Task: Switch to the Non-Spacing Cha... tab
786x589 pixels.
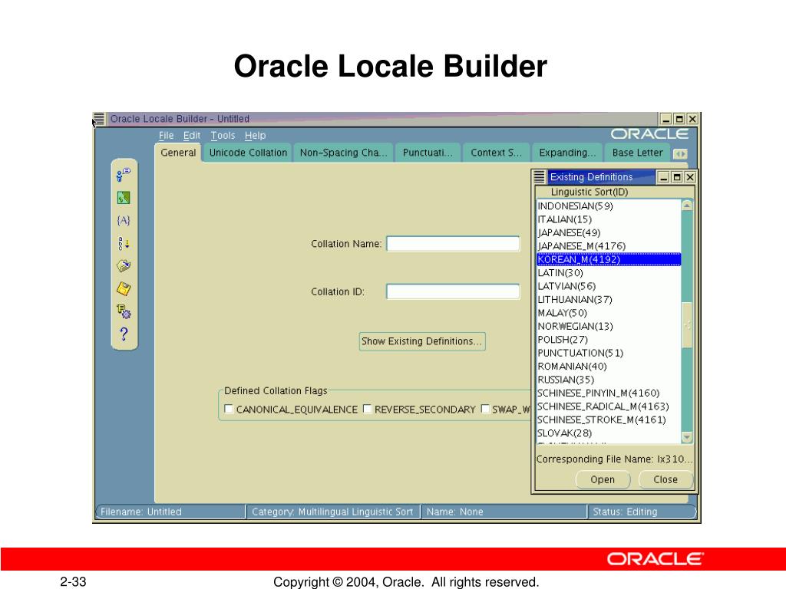Action: 343,153
